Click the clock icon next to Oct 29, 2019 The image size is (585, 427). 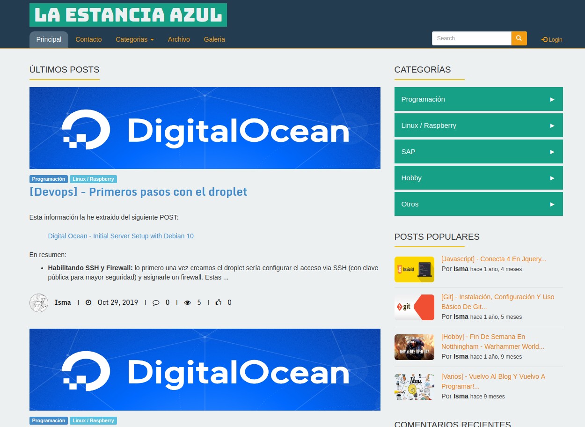point(88,302)
